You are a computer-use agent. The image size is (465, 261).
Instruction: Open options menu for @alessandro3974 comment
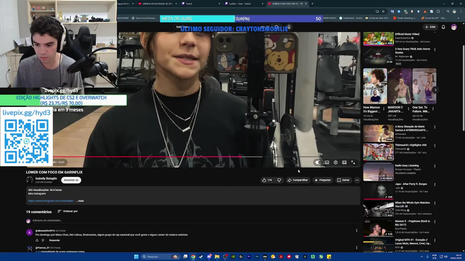pyautogui.click(x=356, y=231)
